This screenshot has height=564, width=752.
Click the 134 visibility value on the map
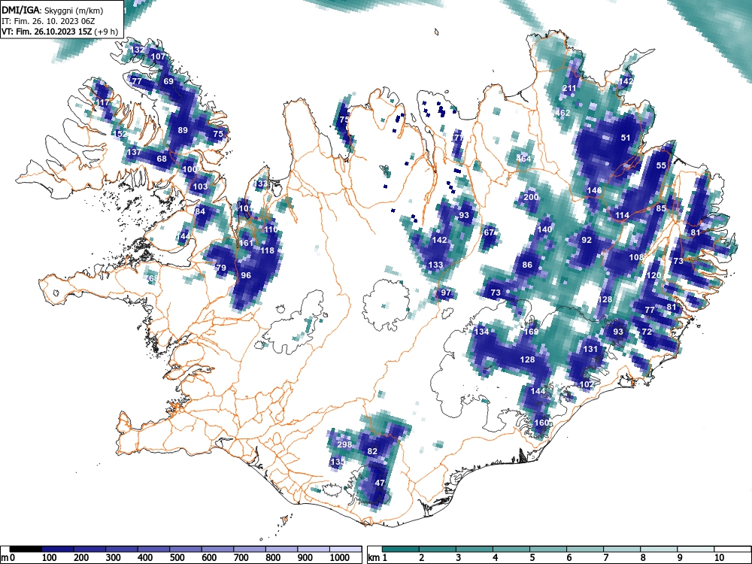point(481,331)
